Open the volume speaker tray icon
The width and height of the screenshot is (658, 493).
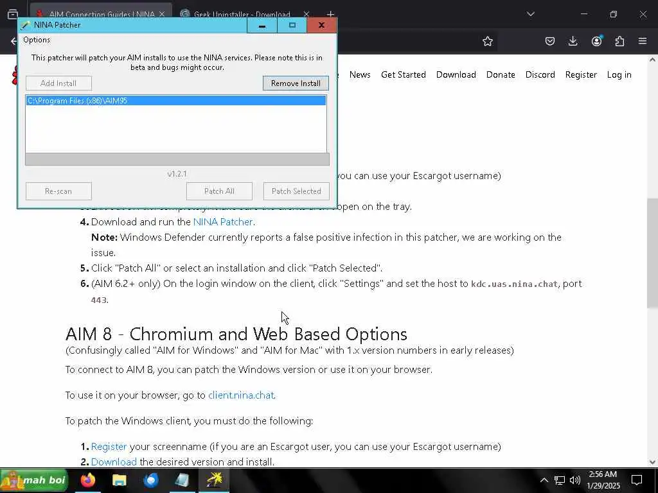(575, 480)
